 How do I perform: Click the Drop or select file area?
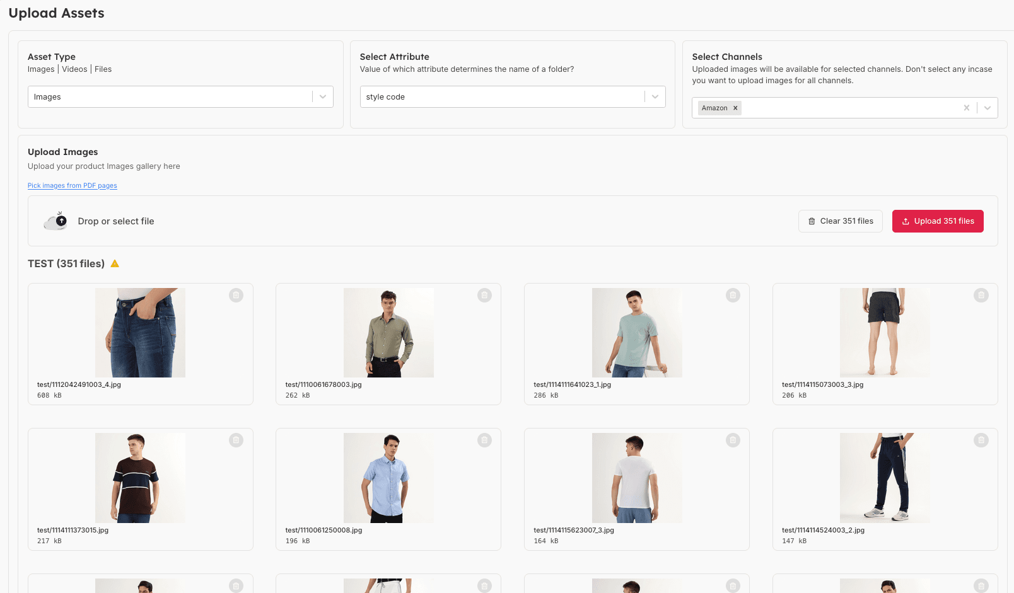click(116, 221)
